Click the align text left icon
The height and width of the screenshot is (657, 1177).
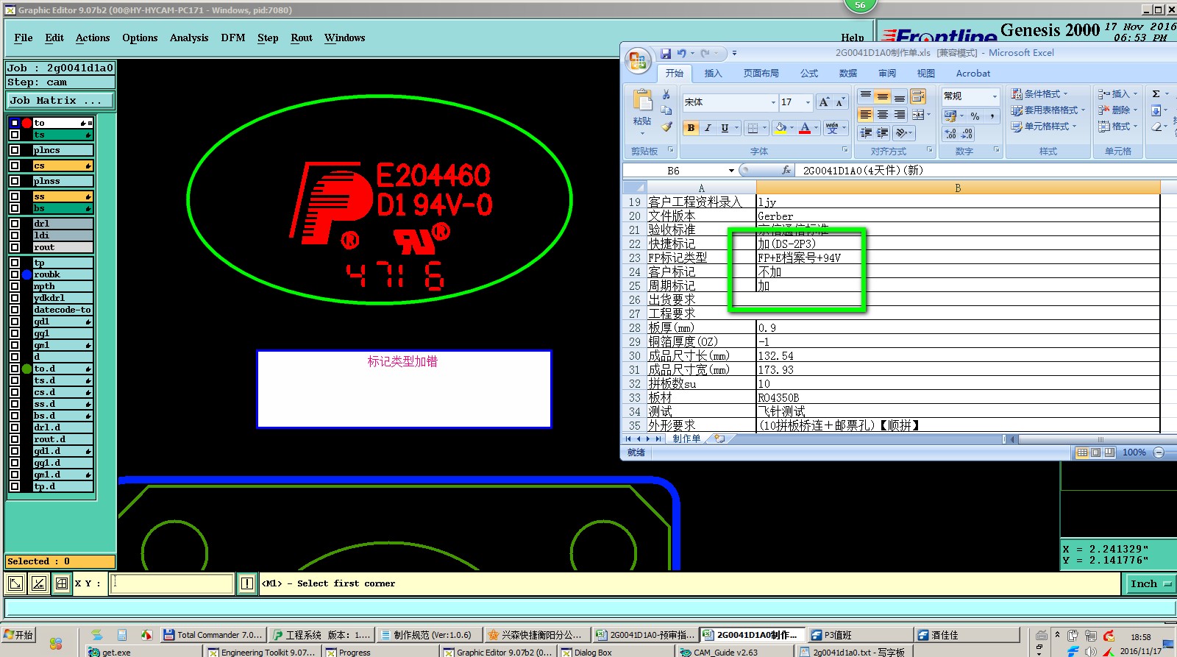point(865,115)
